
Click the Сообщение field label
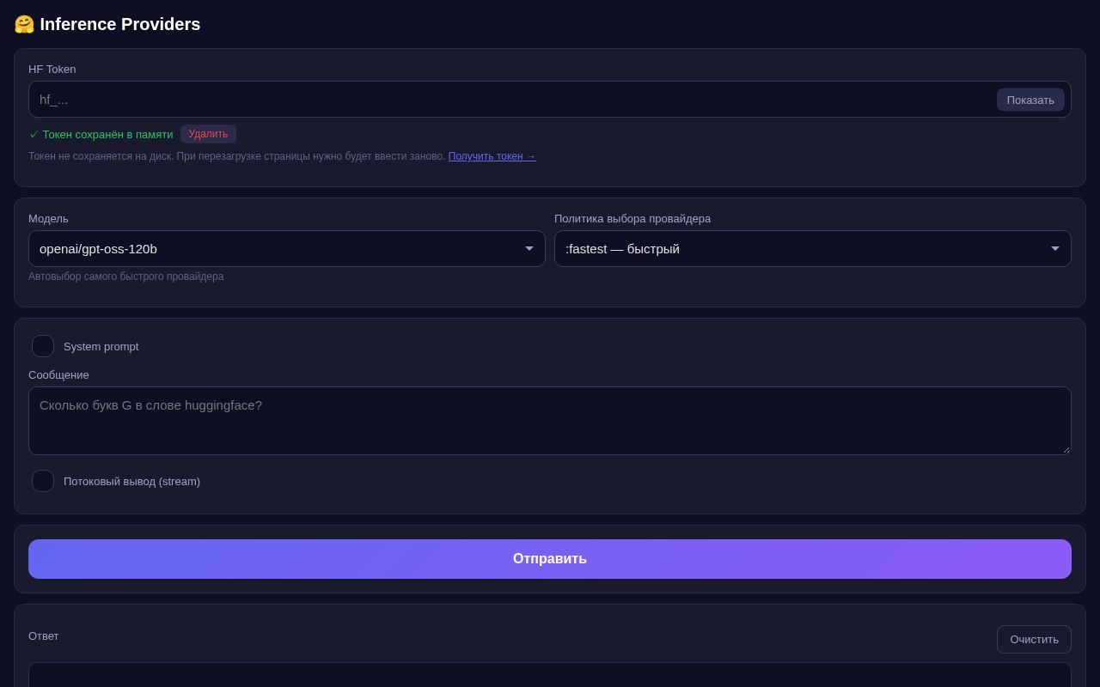point(58,375)
